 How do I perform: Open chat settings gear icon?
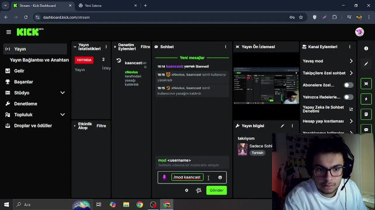click(187, 190)
